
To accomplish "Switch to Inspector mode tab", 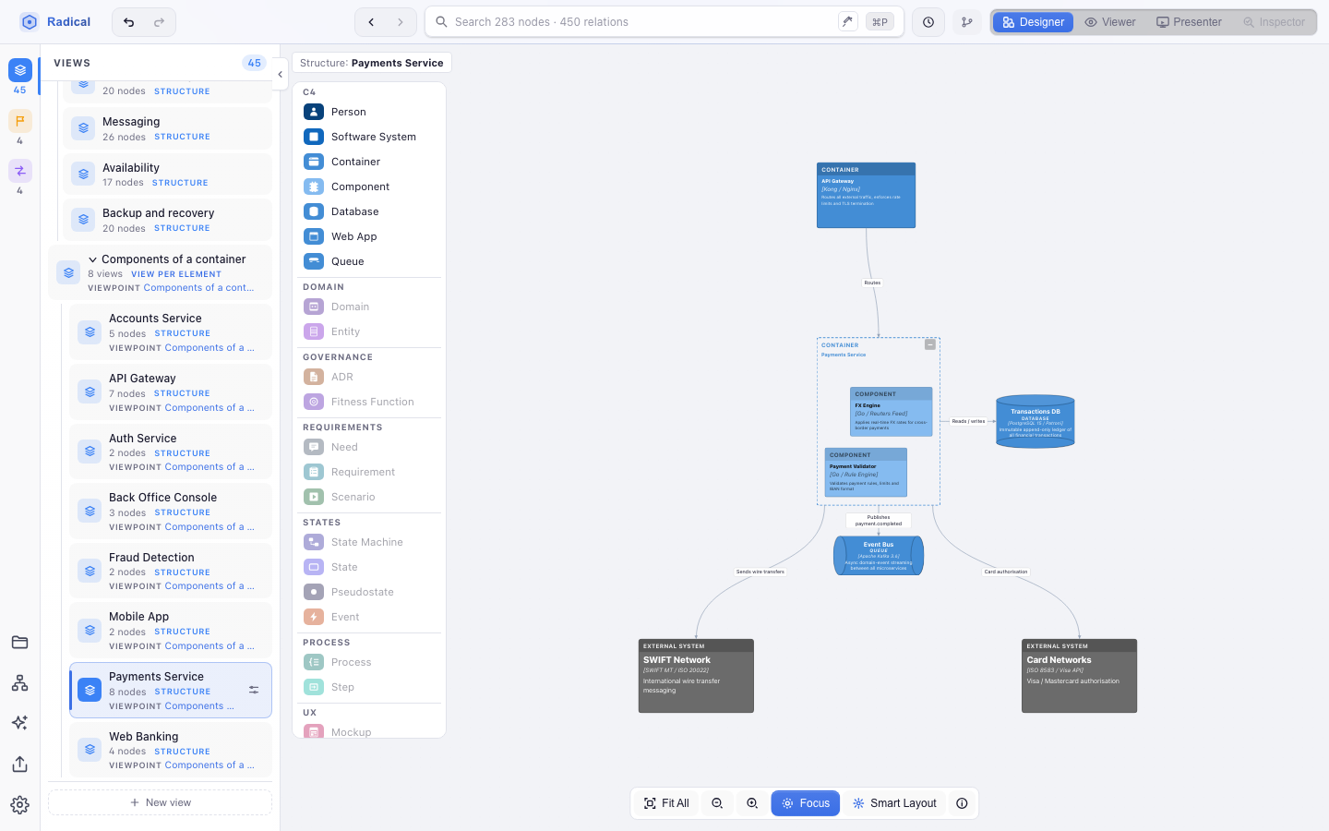I will pyautogui.click(x=1275, y=22).
